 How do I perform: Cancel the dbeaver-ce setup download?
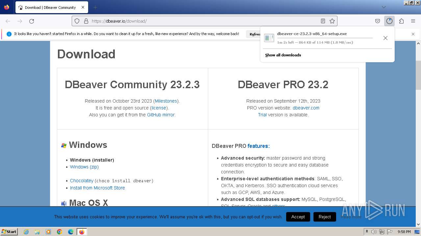(x=385, y=38)
